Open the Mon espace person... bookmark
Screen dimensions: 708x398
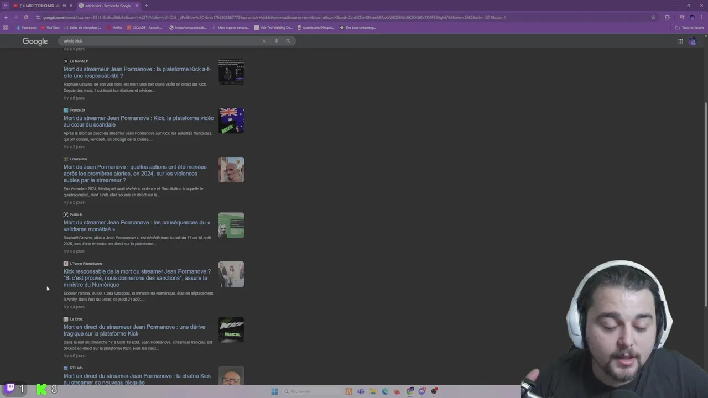[x=230, y=28]
